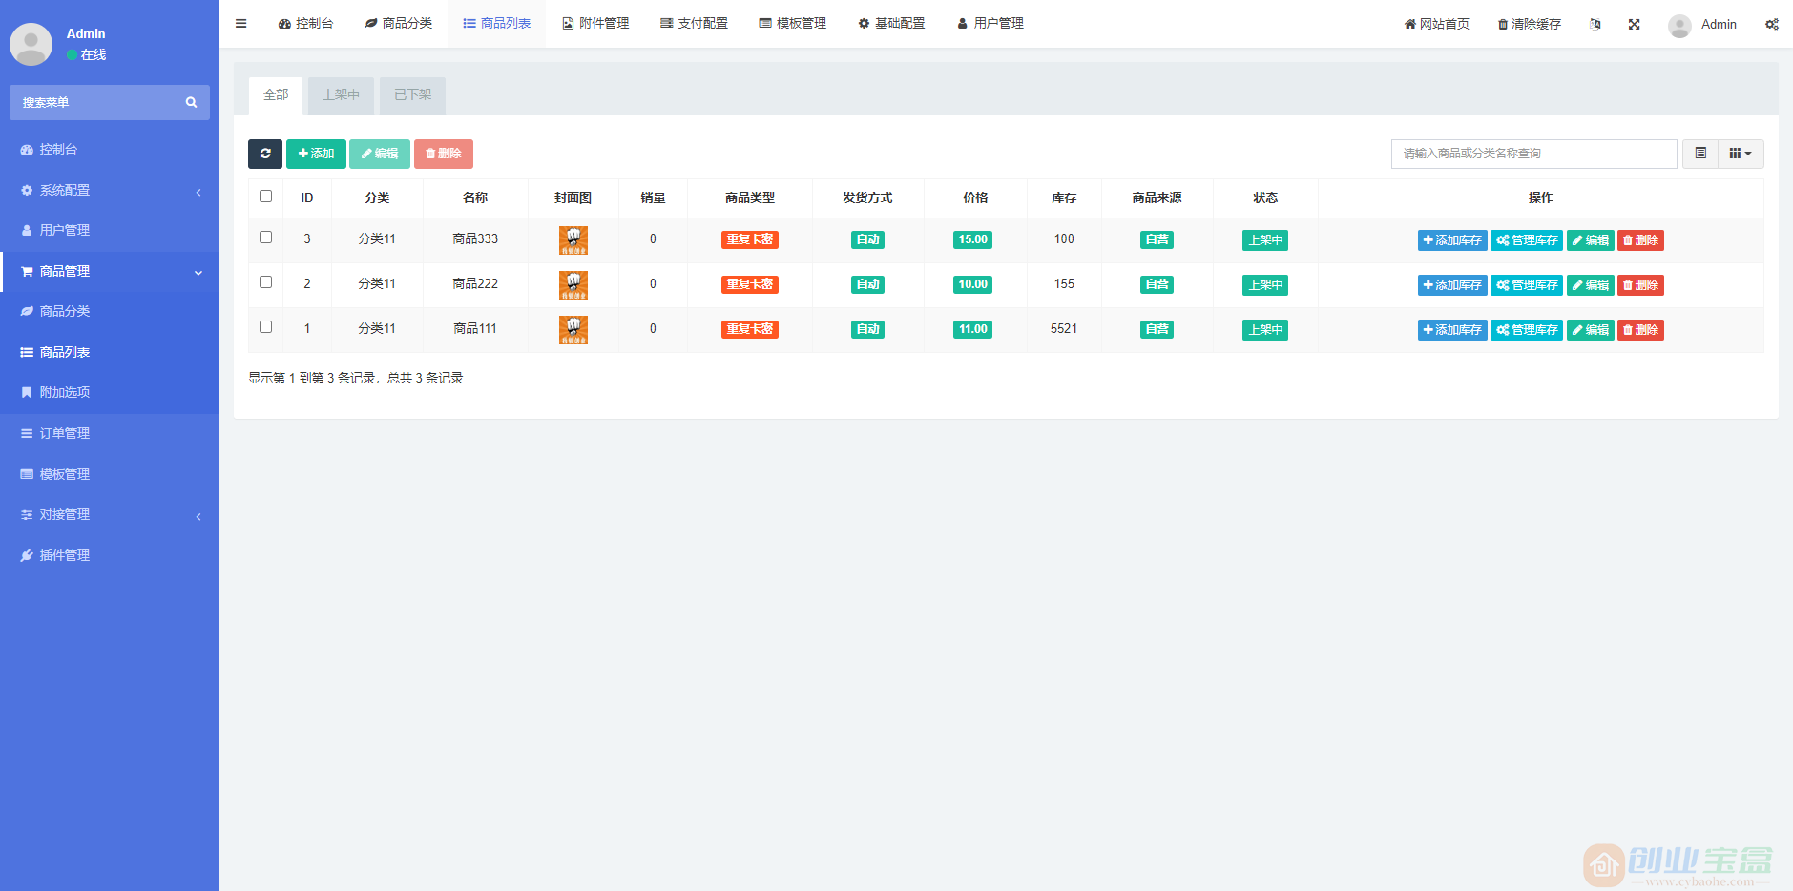The height and width of the screenshot is (891, 1793).
Task: Open the refresh icon button above the table
Action: (265, 154)
